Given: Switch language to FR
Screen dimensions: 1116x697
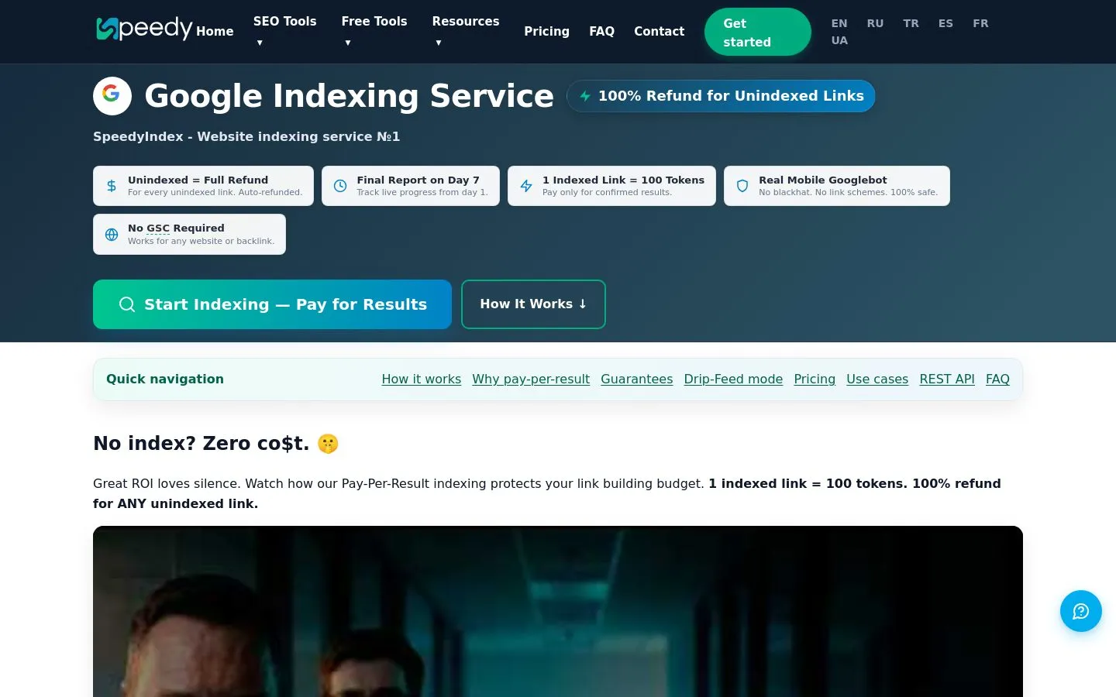Looking at the screenshot, I should click(980, 23).
